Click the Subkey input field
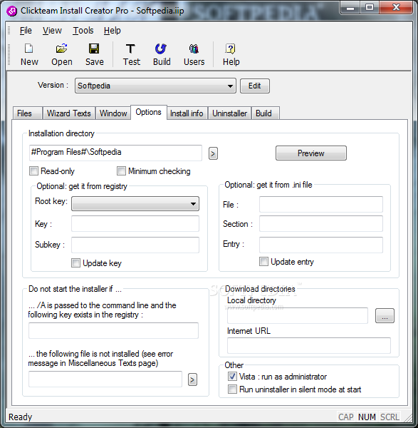Image resolution: width=418 pixels, height=428 pixels. 135,245
